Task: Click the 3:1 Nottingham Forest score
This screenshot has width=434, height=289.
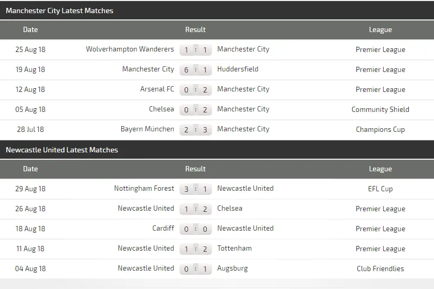Action: point(195,189)
